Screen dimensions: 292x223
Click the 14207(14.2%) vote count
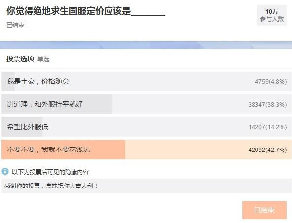pos(267,127)
